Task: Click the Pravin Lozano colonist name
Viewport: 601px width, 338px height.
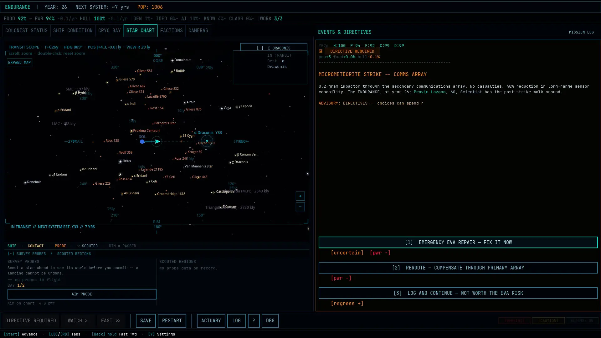Action: pyautogui.click(x=429, y=92)
